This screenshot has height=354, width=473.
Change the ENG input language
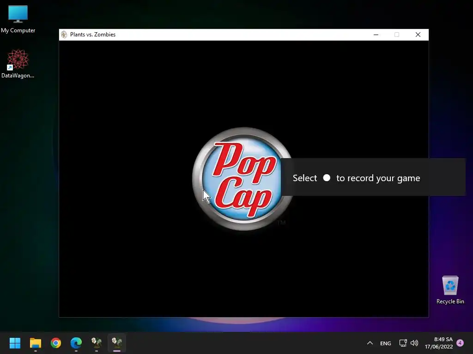click(386, 343)
